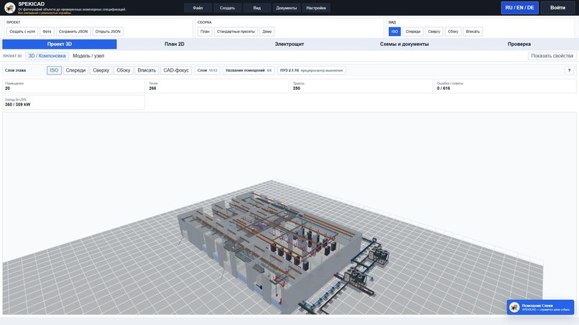This screenshot has height=325, width=579.
Task: Switch to the Схемы и документы tab
Action: [x=404, y=44]
